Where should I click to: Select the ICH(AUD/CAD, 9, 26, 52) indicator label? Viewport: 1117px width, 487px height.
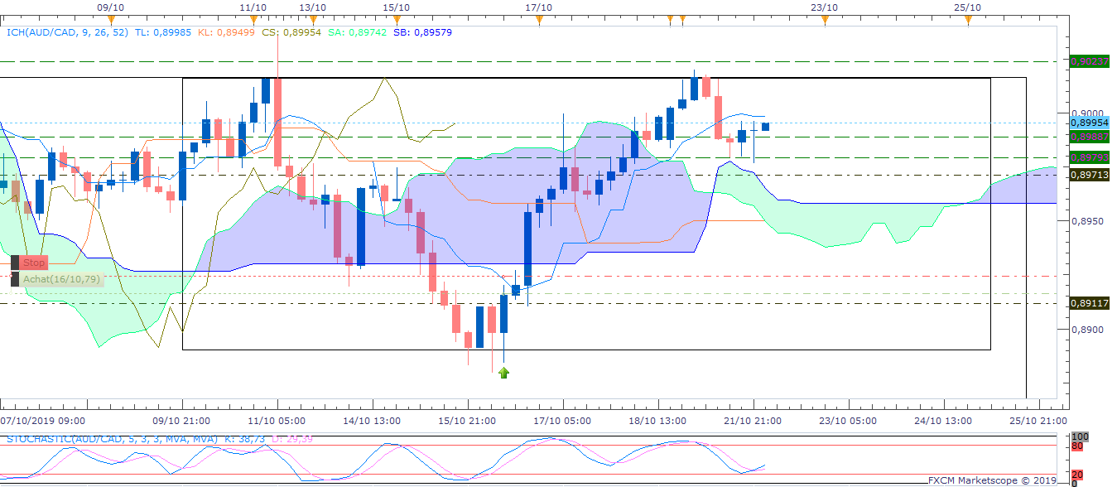pyautogui.click(x=67, y=32)
